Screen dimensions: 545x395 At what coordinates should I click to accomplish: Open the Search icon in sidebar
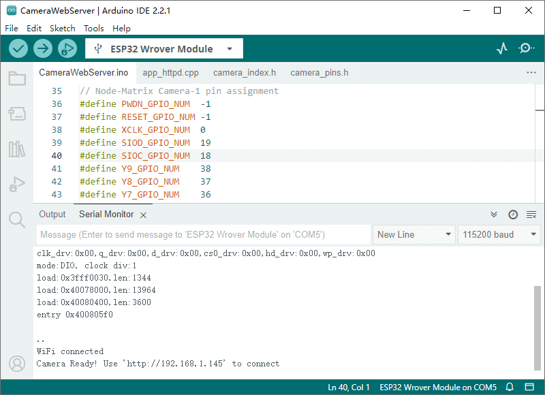point(17,219)
